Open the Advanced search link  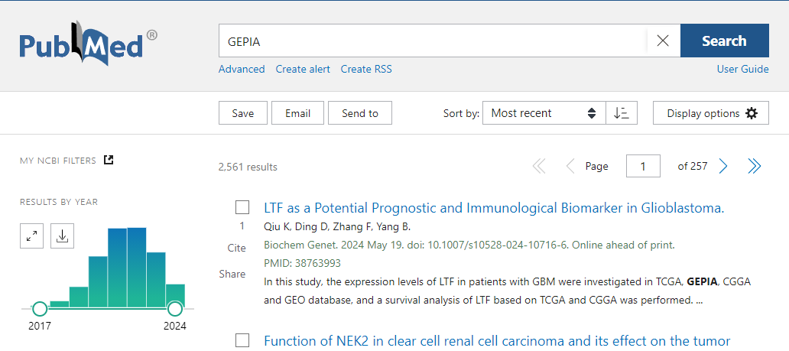click(x=242, y=69)
